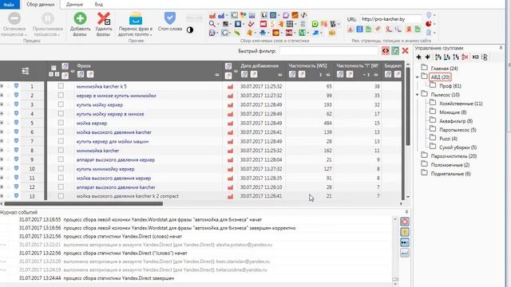Image resolution: width=511 pixels, height=287 pixels.
Task: Click the second plus icon in group management
Action: tap(428, 57)
